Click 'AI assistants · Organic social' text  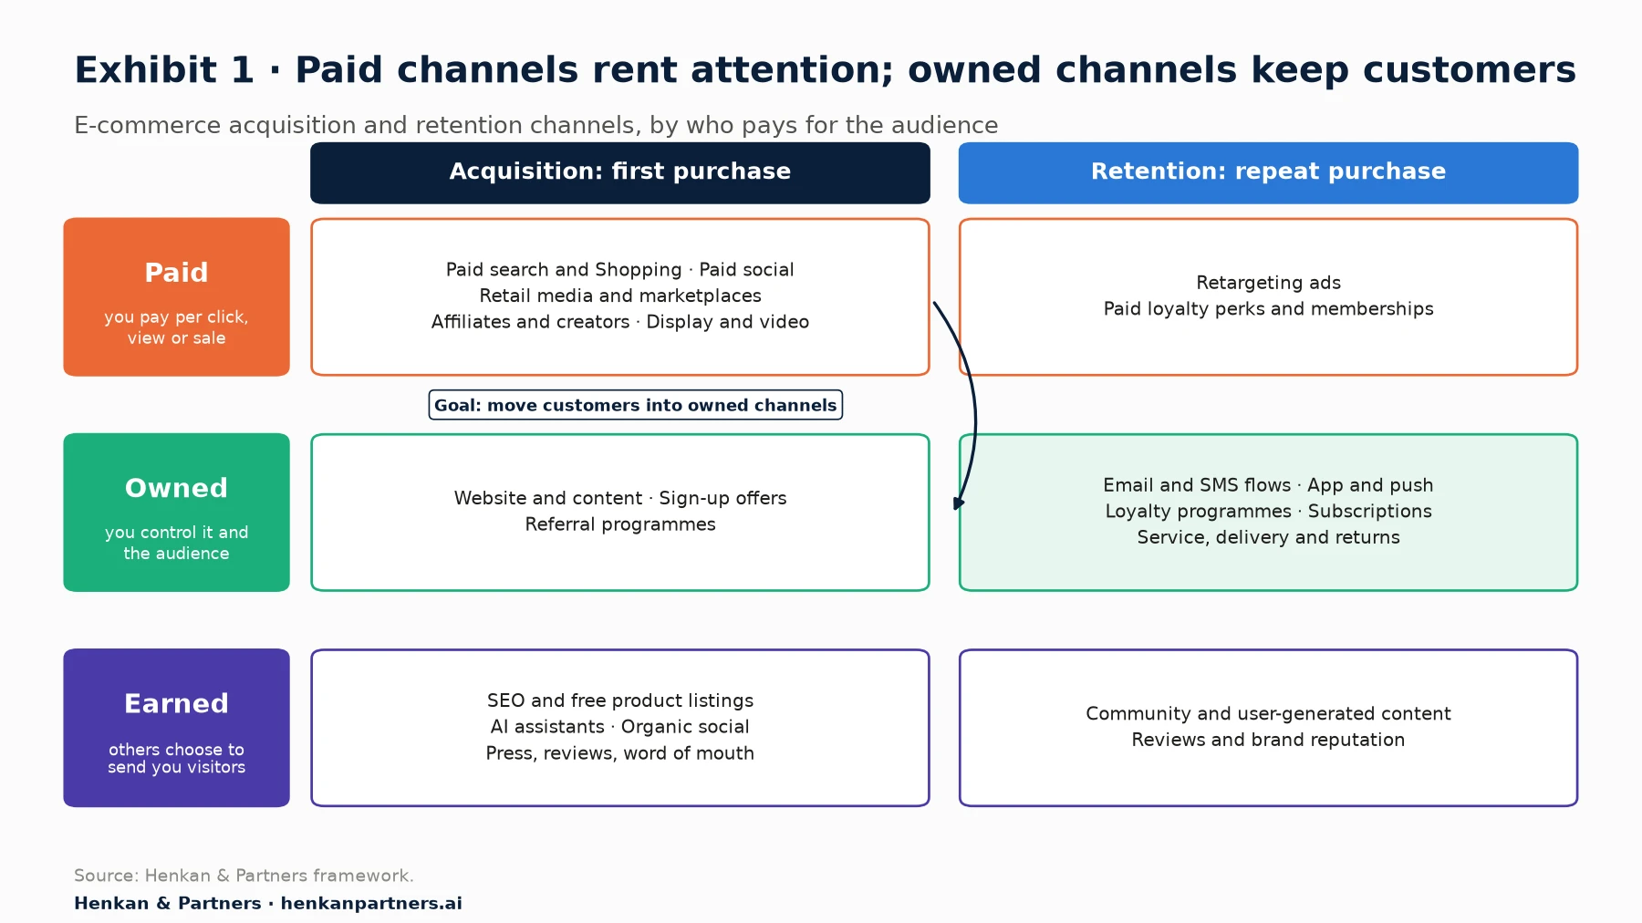620,727
